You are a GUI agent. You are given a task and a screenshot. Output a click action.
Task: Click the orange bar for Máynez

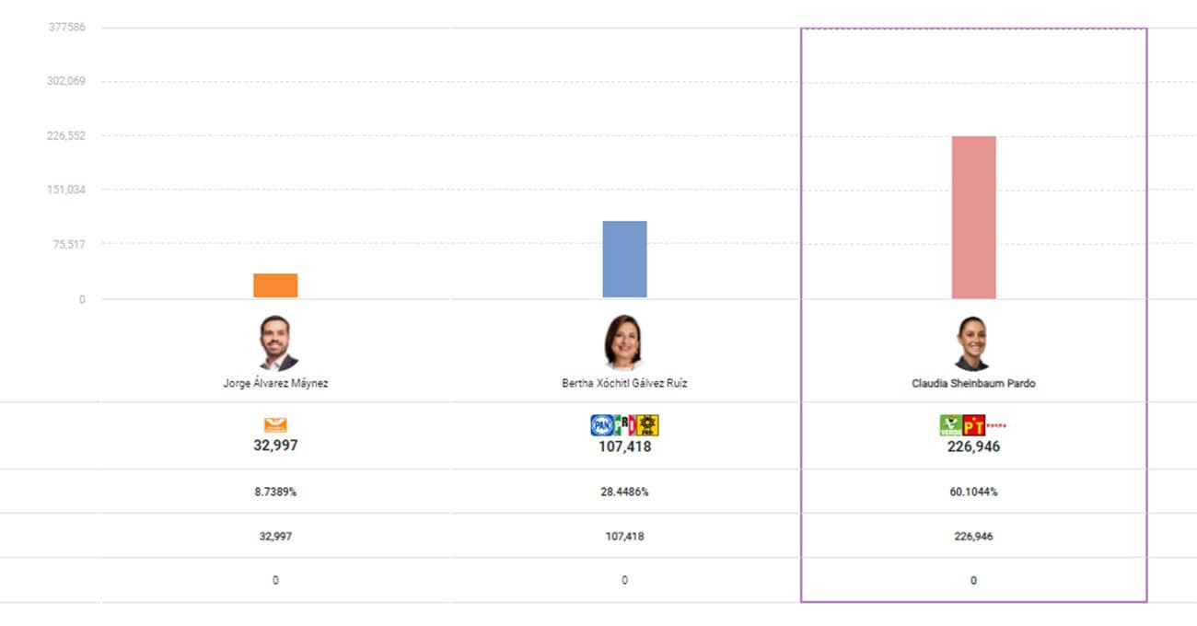(x=275, y=285)
